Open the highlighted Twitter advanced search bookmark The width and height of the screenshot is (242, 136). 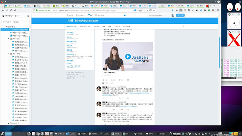coord(15,29)
